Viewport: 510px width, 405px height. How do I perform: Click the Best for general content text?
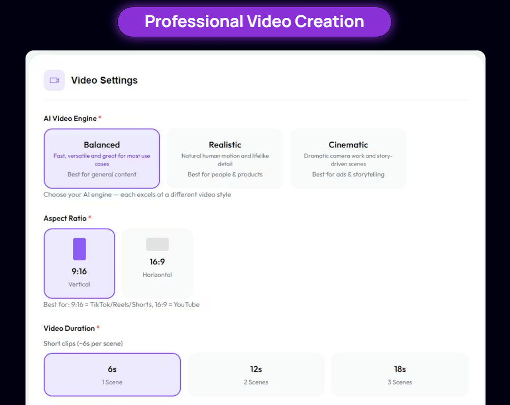point(101,174)
